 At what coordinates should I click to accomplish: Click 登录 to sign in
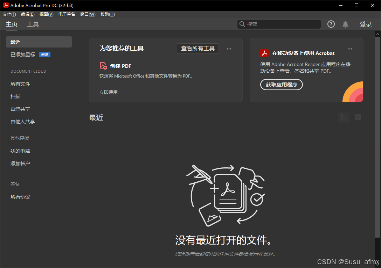pyautogui.click(x=366, y=24)
